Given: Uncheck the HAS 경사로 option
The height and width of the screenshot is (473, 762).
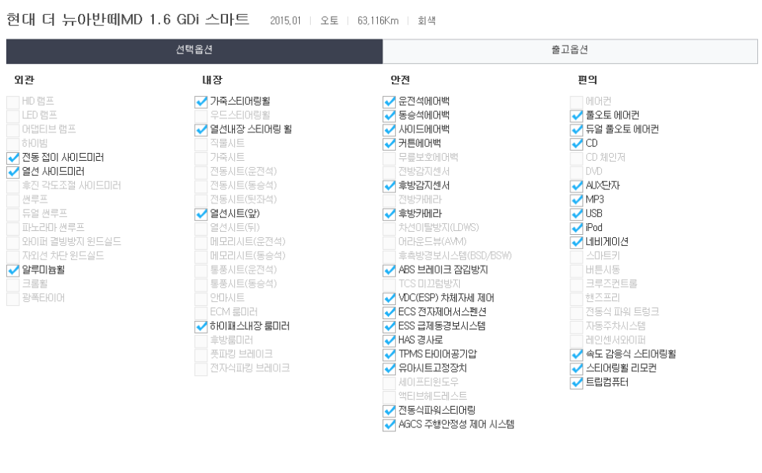Looking at the screenshot, I should point(389,341).
